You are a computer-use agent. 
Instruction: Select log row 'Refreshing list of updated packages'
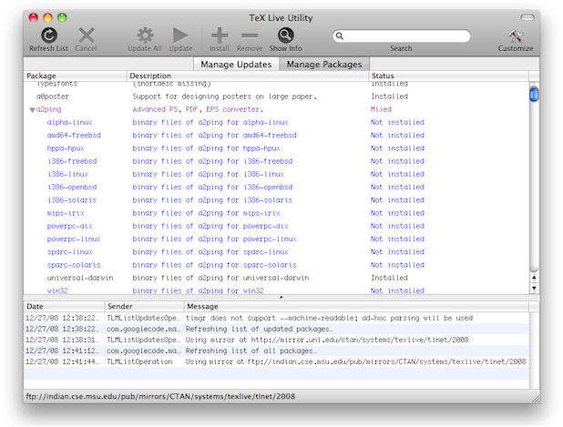pyautogui.click(x=276, y=329)
